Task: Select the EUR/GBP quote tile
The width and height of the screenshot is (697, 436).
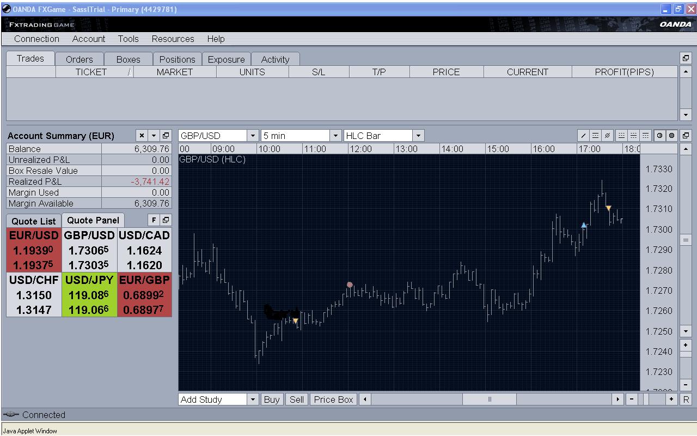Action: coord(144,295)
